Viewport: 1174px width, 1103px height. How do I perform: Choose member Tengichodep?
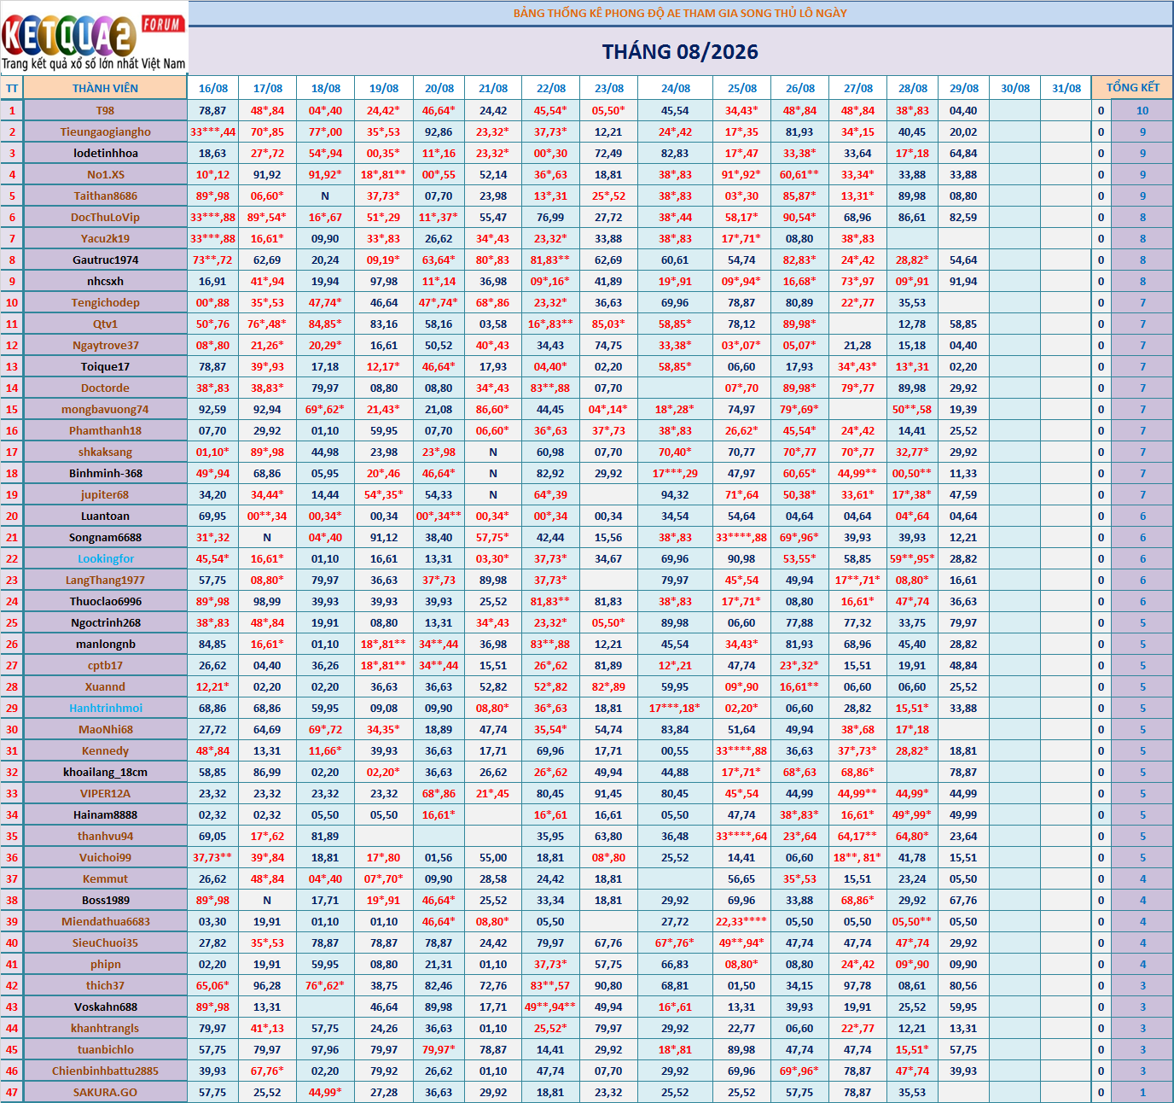(x=105, y=302)
